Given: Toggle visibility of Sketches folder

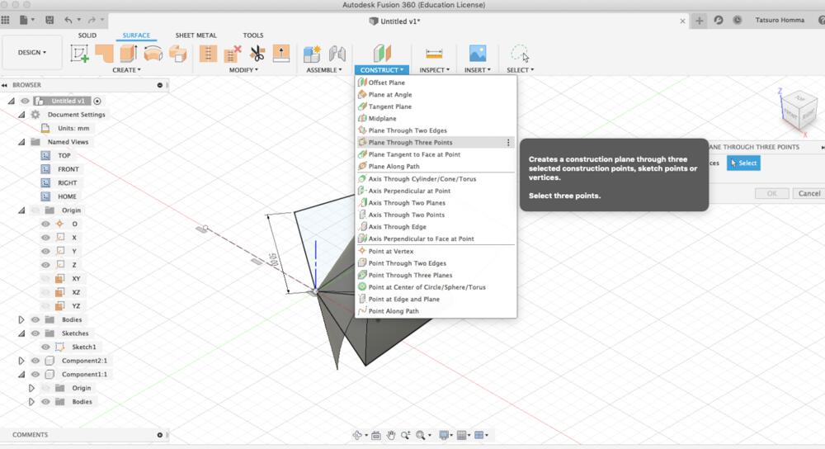Looking at the screenshot, I should (35, 333).
